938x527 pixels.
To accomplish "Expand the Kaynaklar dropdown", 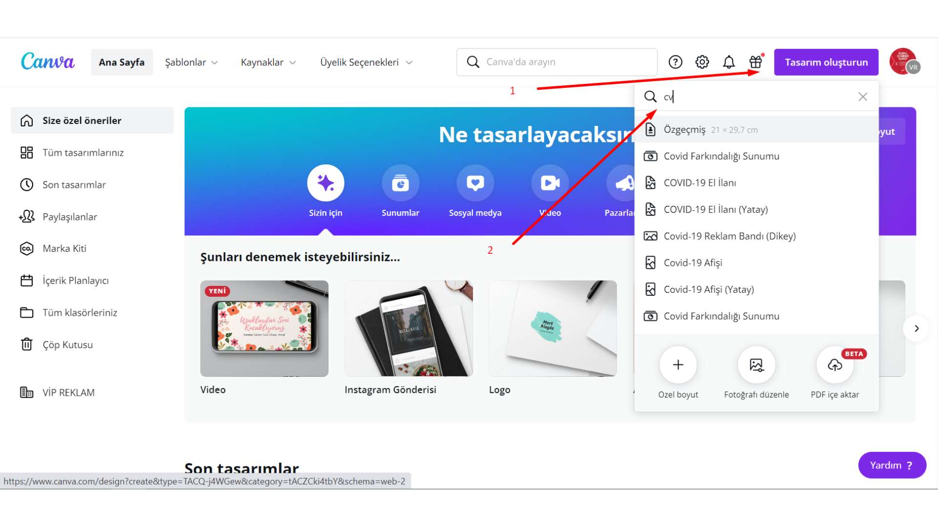I will tap(268, 62).
